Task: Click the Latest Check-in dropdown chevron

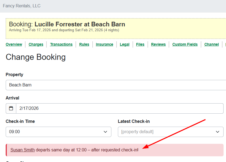Action: point(218,132)
